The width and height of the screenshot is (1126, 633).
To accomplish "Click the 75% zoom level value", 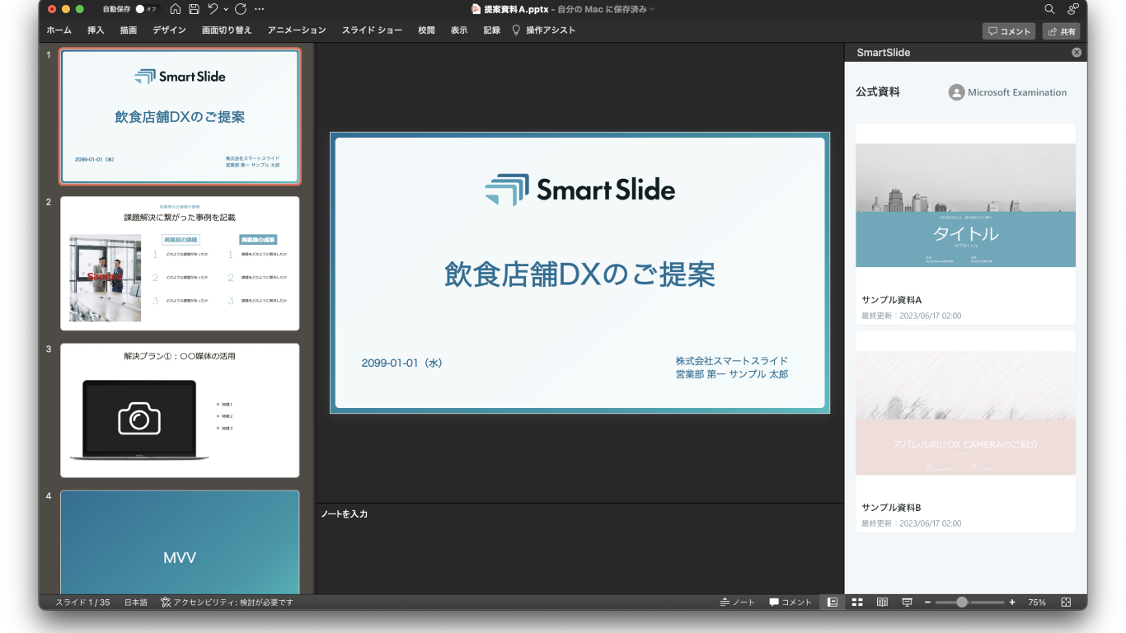I will coord(1037,603).
